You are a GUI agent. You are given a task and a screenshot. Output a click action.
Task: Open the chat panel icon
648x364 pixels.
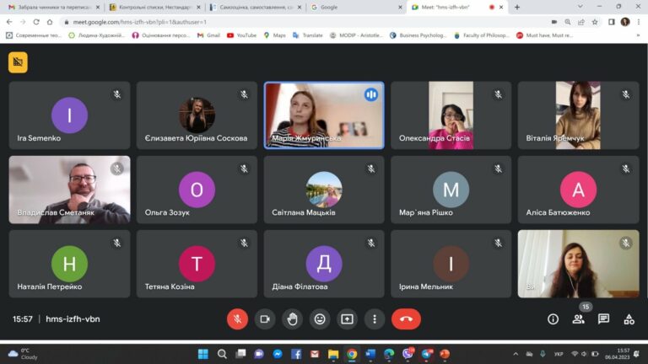[603, 319]
